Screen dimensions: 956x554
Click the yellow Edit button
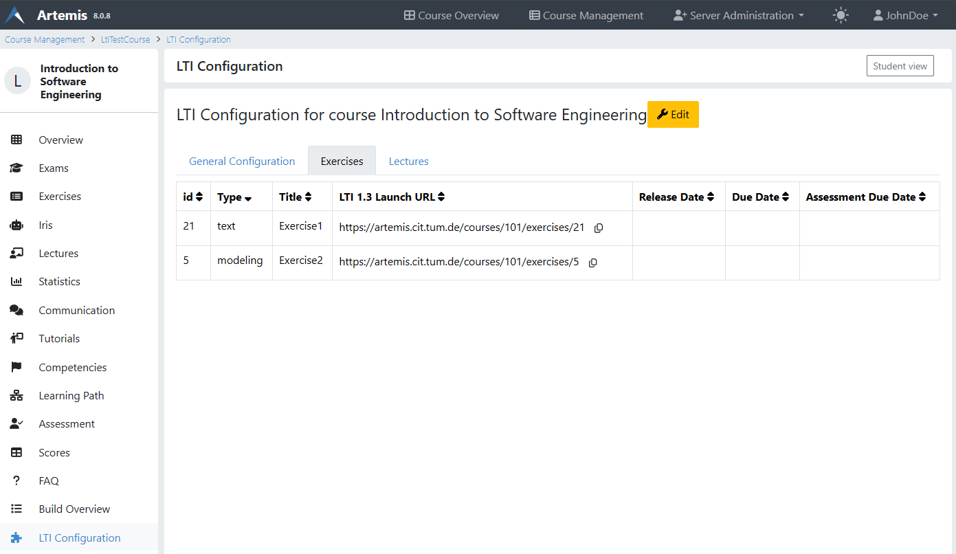(x=673, y=115)
